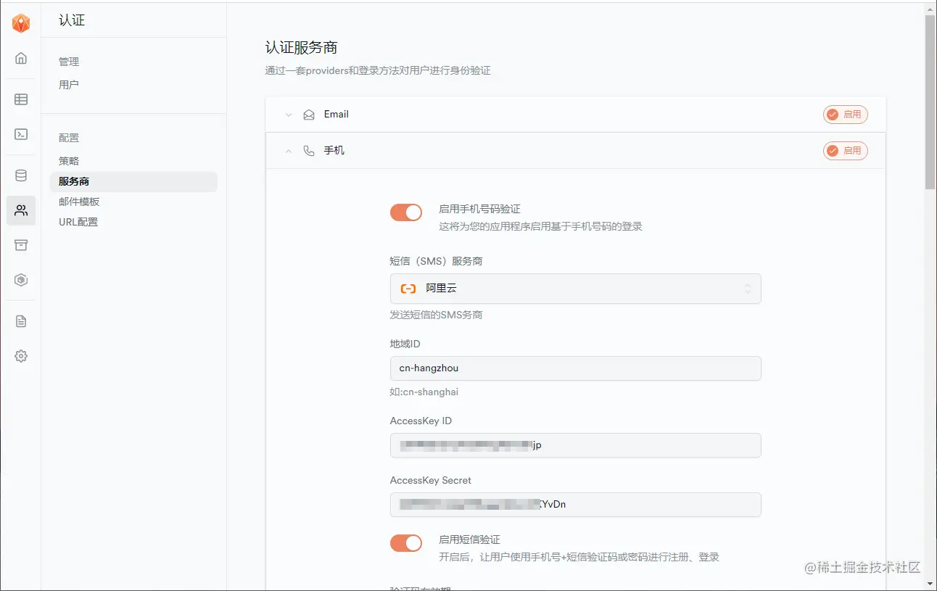This screenshot has width=937, height=591.
Task: Click the 配置 section label
Action: (69, 138)
